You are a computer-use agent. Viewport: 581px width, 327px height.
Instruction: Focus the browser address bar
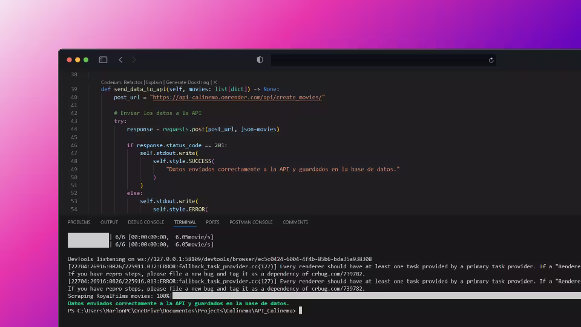[x=384, y=60]
